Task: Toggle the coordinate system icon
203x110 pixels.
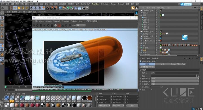Action: 43,8
